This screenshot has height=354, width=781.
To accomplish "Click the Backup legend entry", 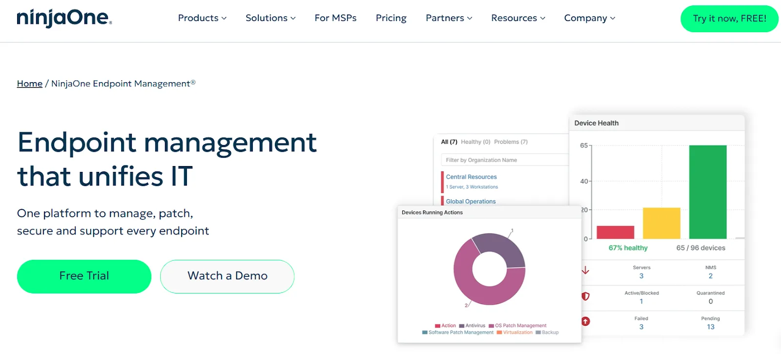I will click(x=547, y=333).
